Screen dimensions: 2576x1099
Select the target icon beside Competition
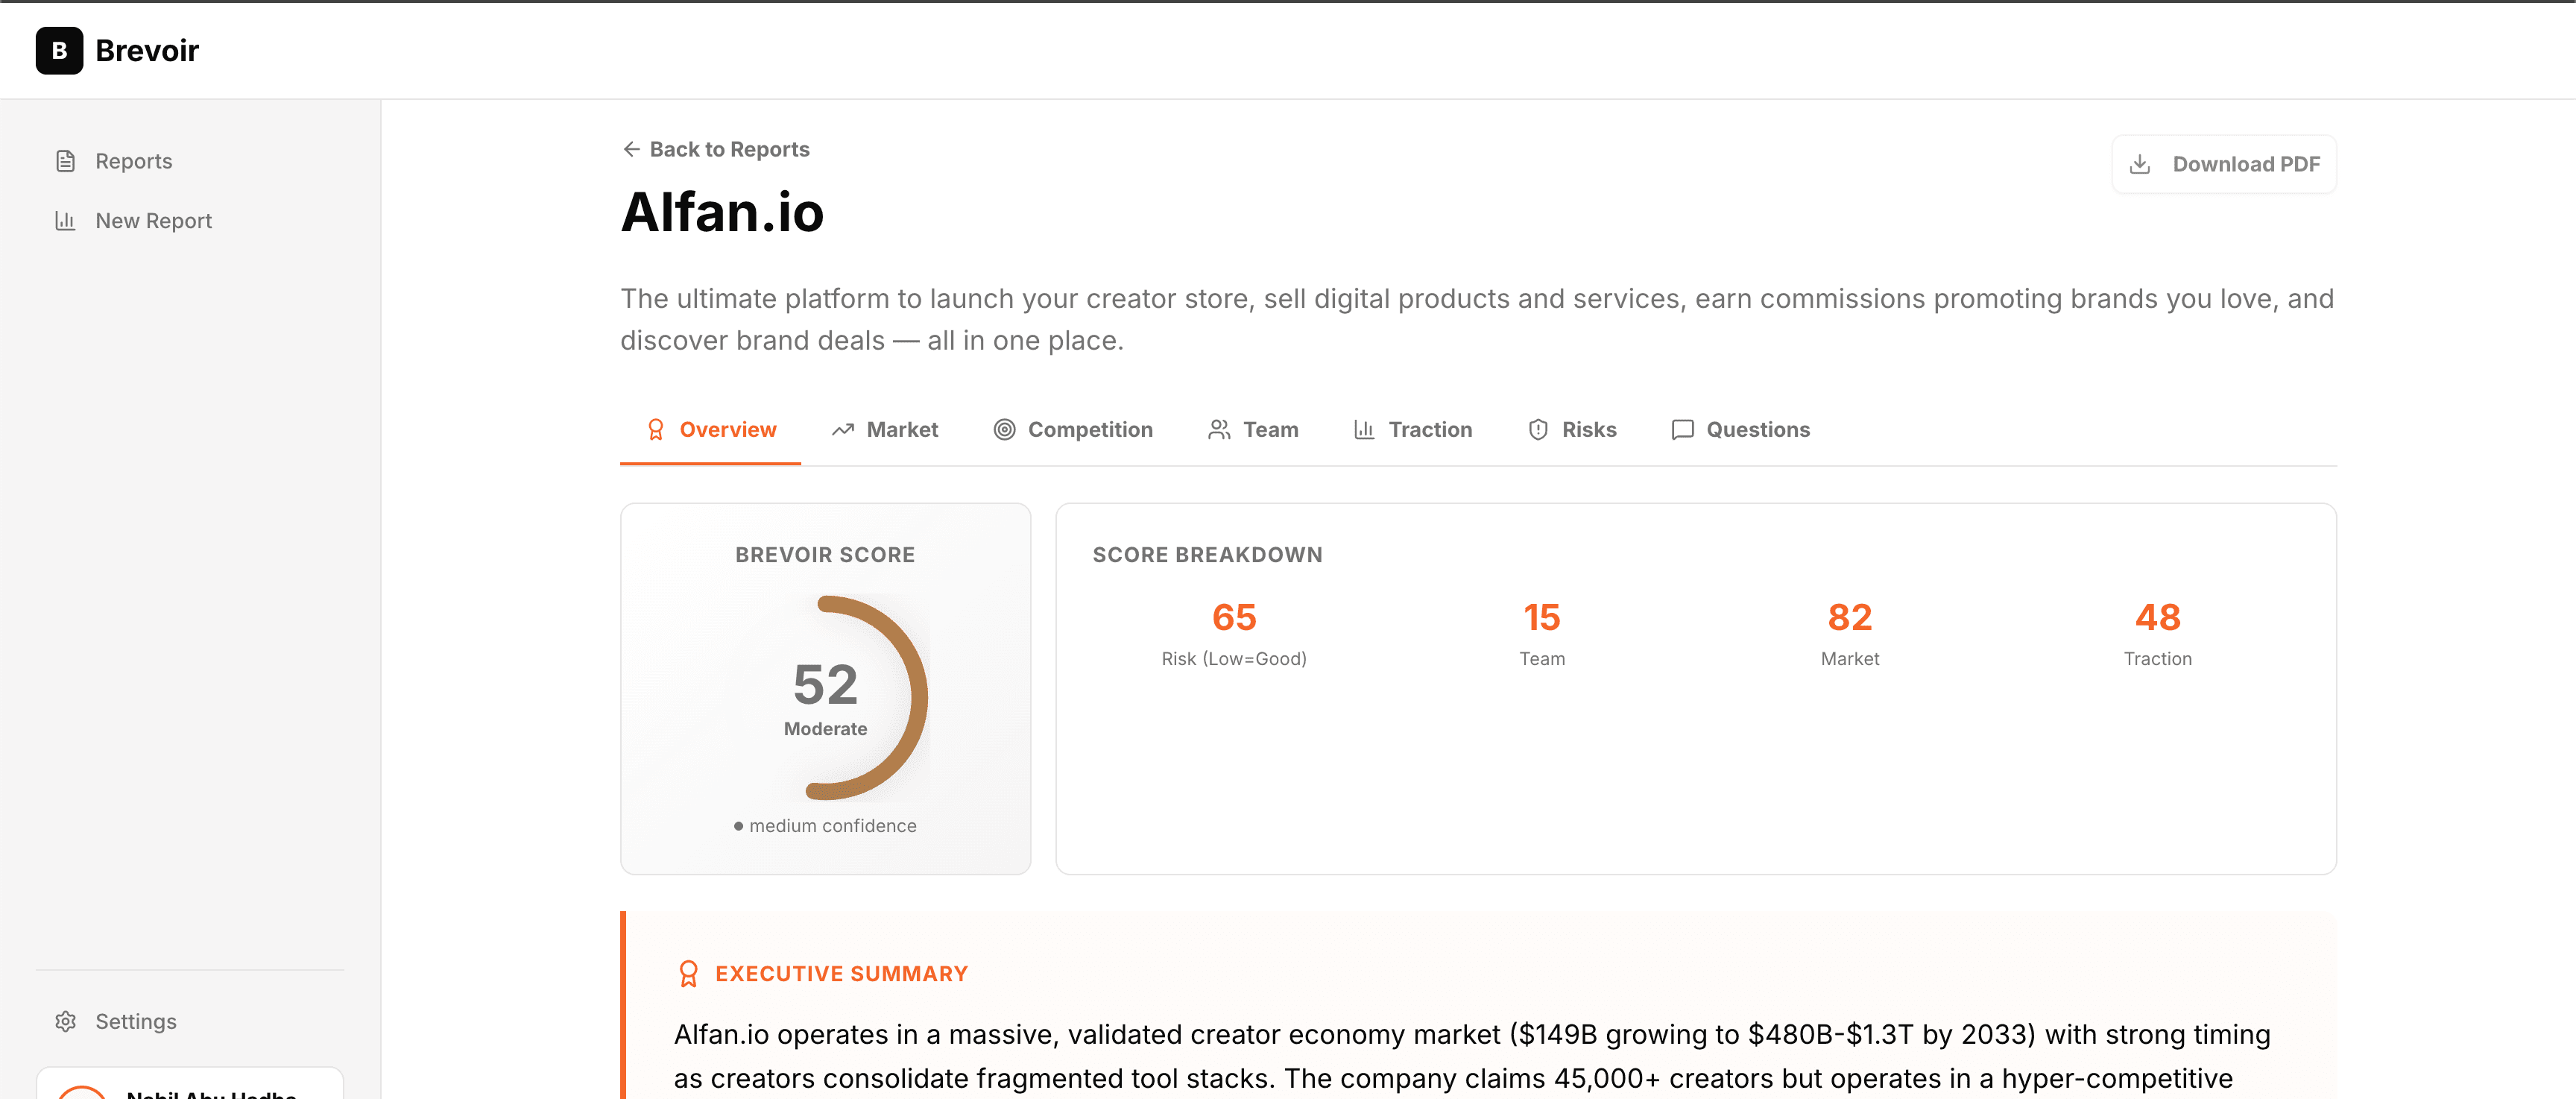coord(1005,429)
